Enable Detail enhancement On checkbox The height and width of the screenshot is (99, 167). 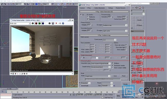82,58
